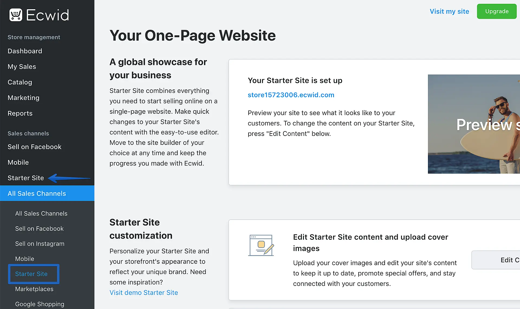The height and width of the screenshot is (309, 520).
Task: Collapse the highlighted All Sales Channels section
Action: 37,193
